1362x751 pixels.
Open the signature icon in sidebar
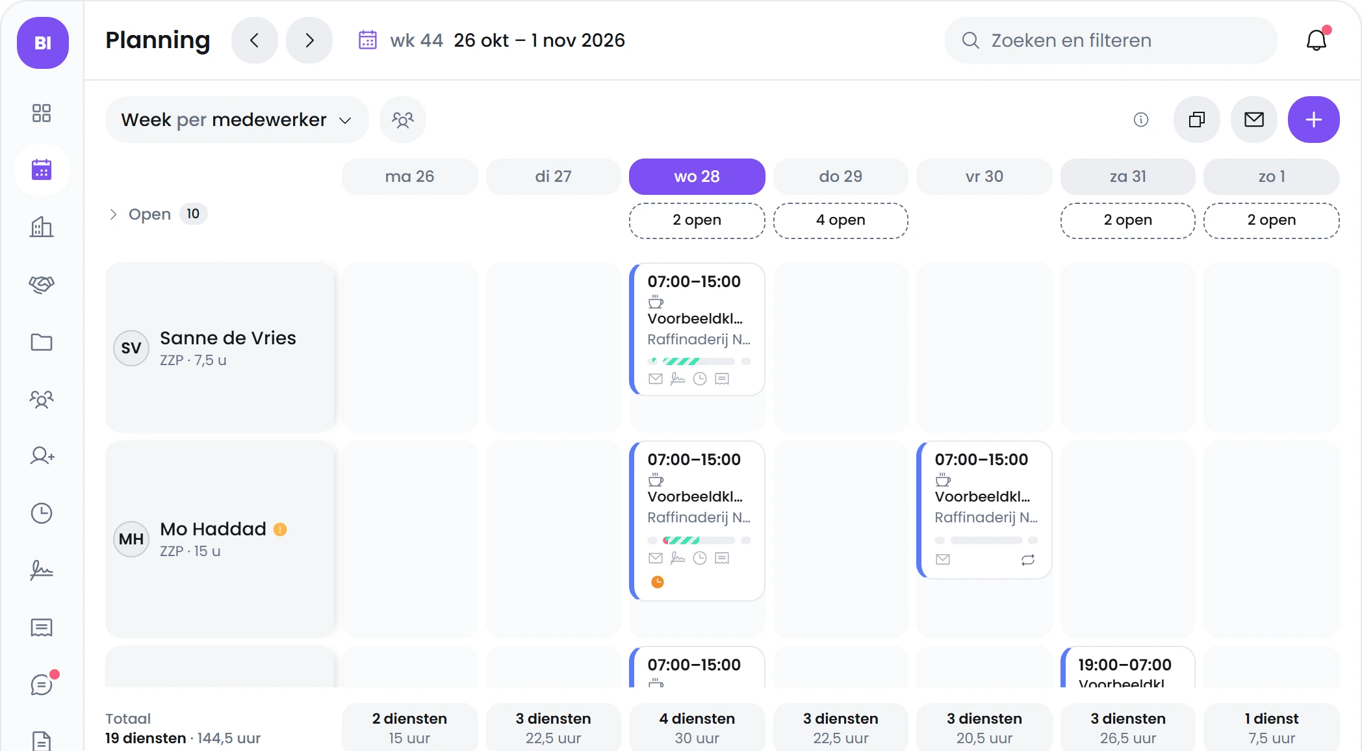pyautogui.click(x=42, y=570)
